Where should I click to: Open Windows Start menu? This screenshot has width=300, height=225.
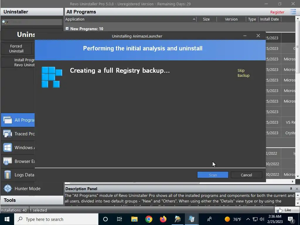pyautogui.click(x=7, y=219)
